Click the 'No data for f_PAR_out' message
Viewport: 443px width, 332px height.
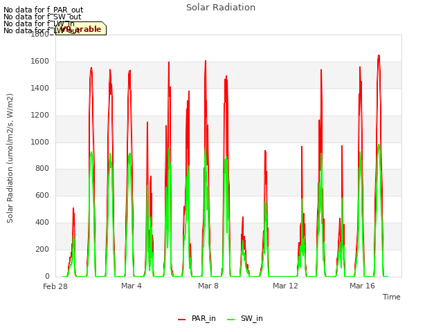(x=43, y=10)
